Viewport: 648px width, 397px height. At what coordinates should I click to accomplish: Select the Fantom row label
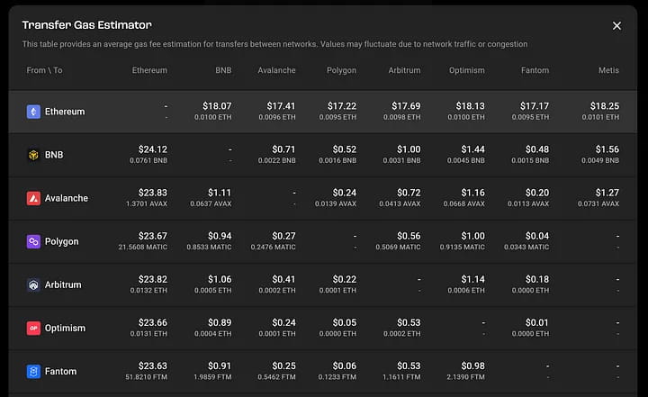pos(61,372)
